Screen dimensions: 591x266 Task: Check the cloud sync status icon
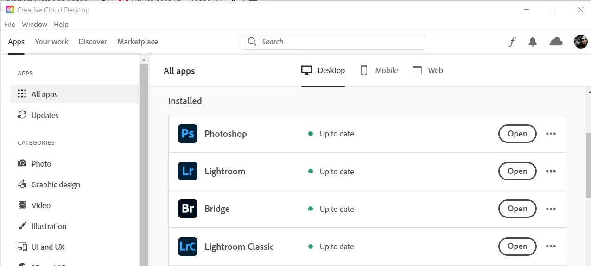pos(556,42)
